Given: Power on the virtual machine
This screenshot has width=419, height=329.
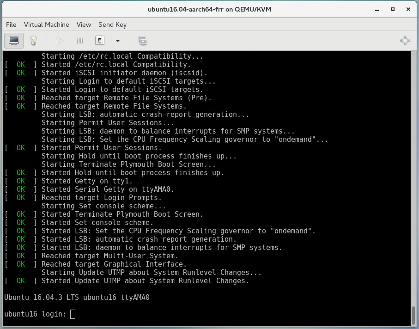Looking at the screenshot, I should click(59, 41).
